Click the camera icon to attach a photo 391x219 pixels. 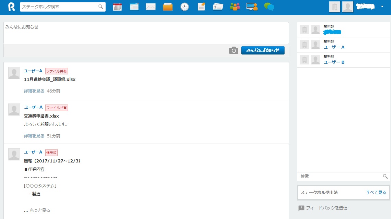(x=234, y=50)
